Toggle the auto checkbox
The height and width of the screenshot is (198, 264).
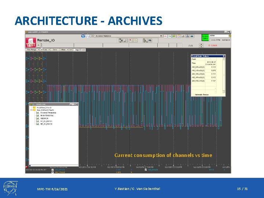click(x=80, y=50)
